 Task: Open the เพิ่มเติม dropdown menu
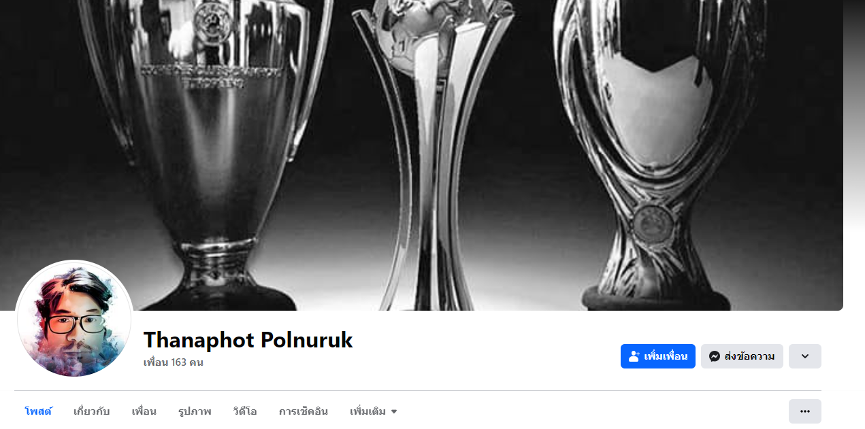[x=374, y=411]
